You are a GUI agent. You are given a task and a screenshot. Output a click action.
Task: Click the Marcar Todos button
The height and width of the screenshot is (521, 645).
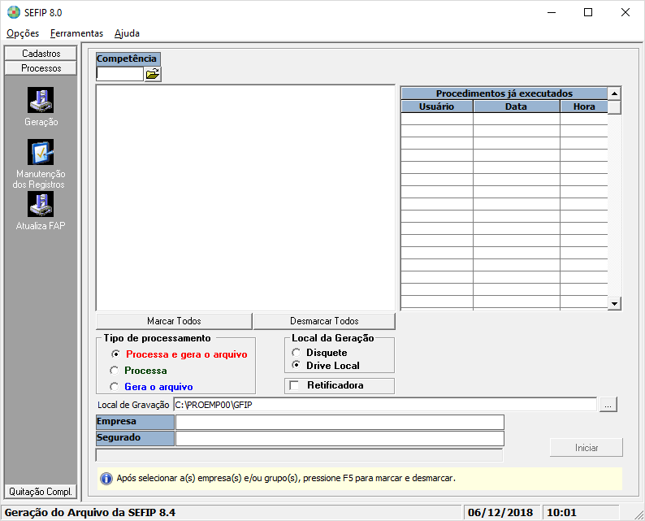coord(174,321)
